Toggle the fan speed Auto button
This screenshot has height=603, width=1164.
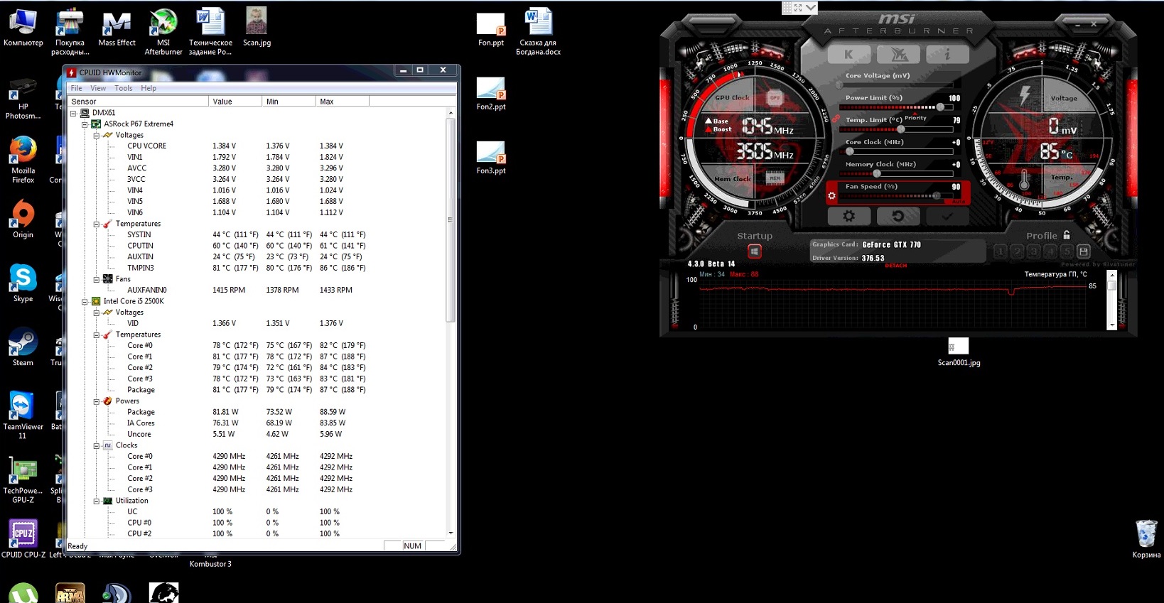tap(959, 202)
